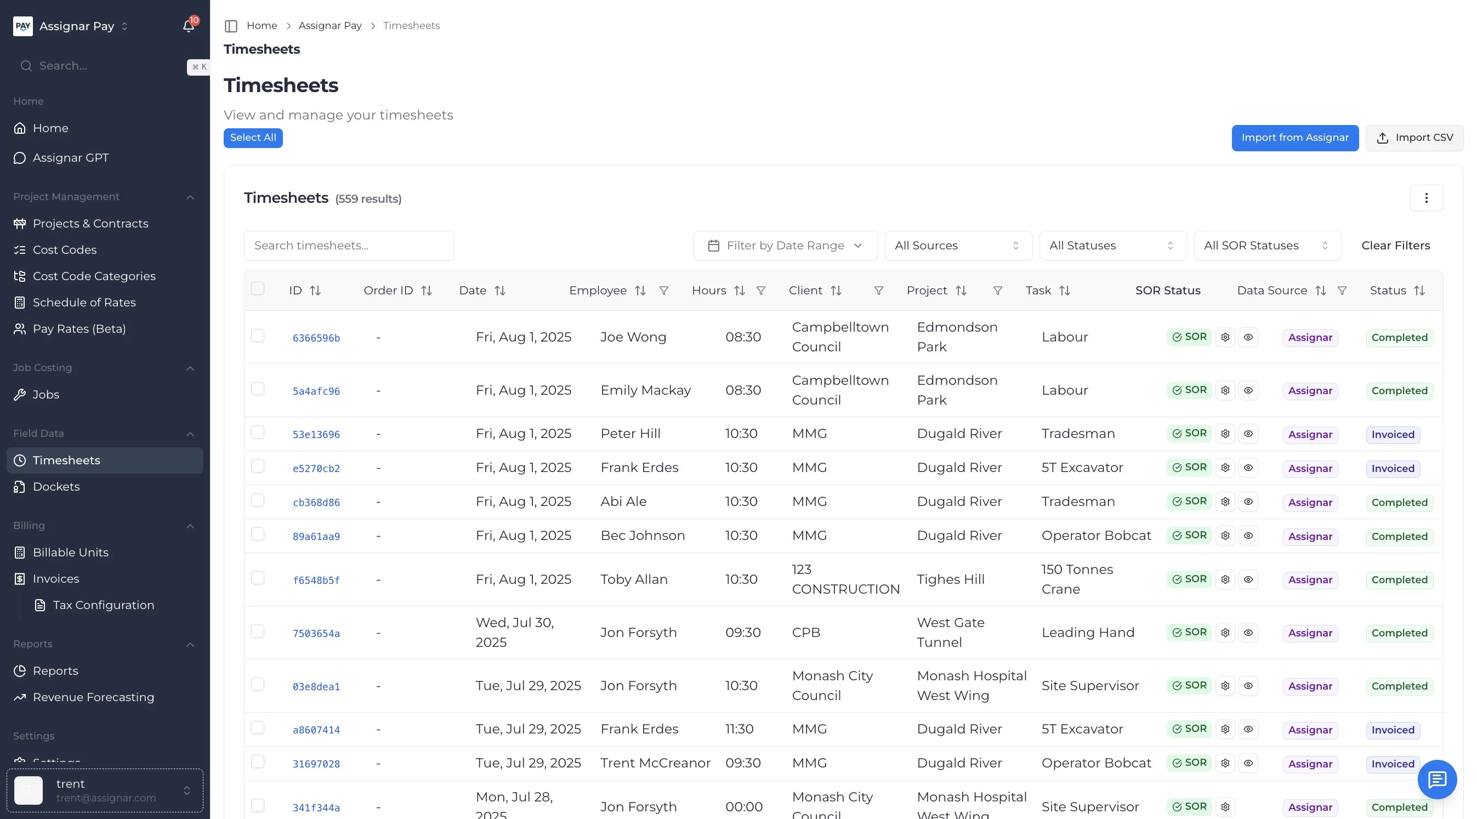Screen dimensions: 1477x819
Task: View SOR via eye icon for Peter Hill
Action: pyautogui.click(x=1248, y=434)
